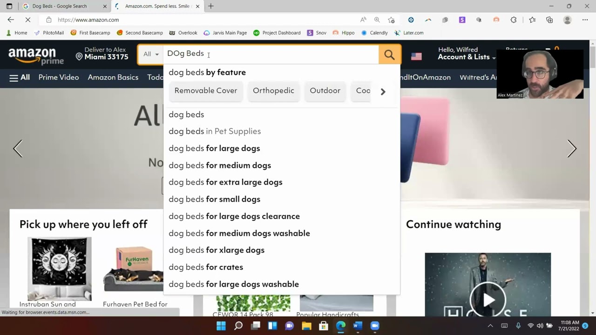Image resolution: width=596 pixels, height=335 pixels.
Task: Open Read aloud in address bar
Action: (363, 20)
